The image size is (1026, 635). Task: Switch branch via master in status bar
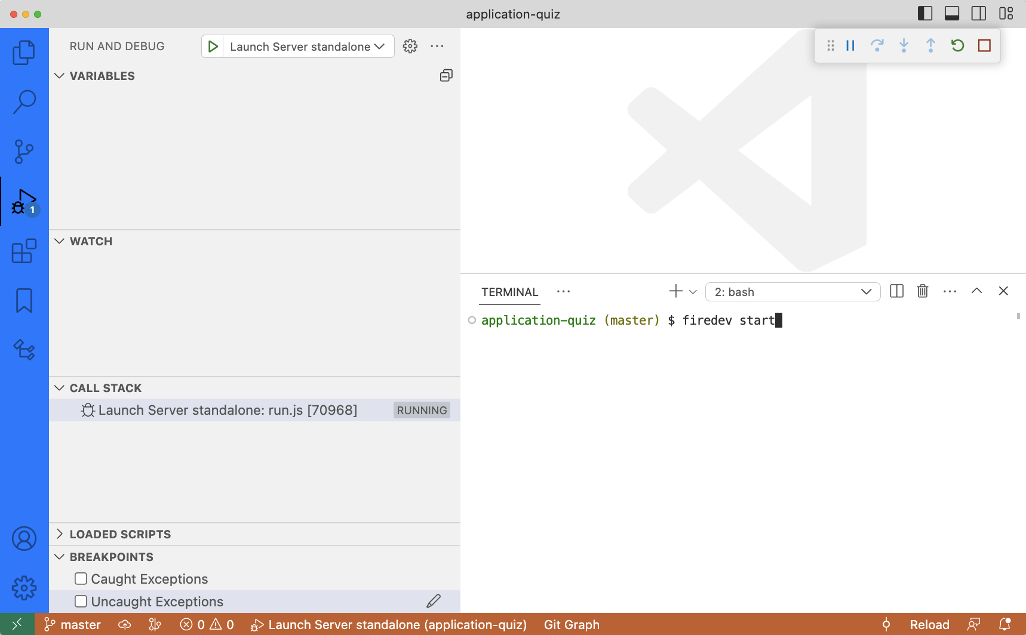[x=72, y=624]
